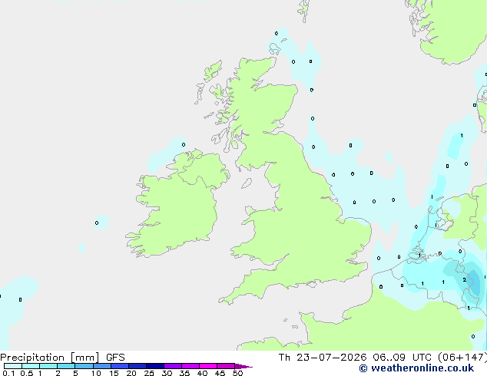The image size is (487, 376).
Task: Click the lightest 0.1–0.5 mm legend swatch
Action: coord(13,366)
